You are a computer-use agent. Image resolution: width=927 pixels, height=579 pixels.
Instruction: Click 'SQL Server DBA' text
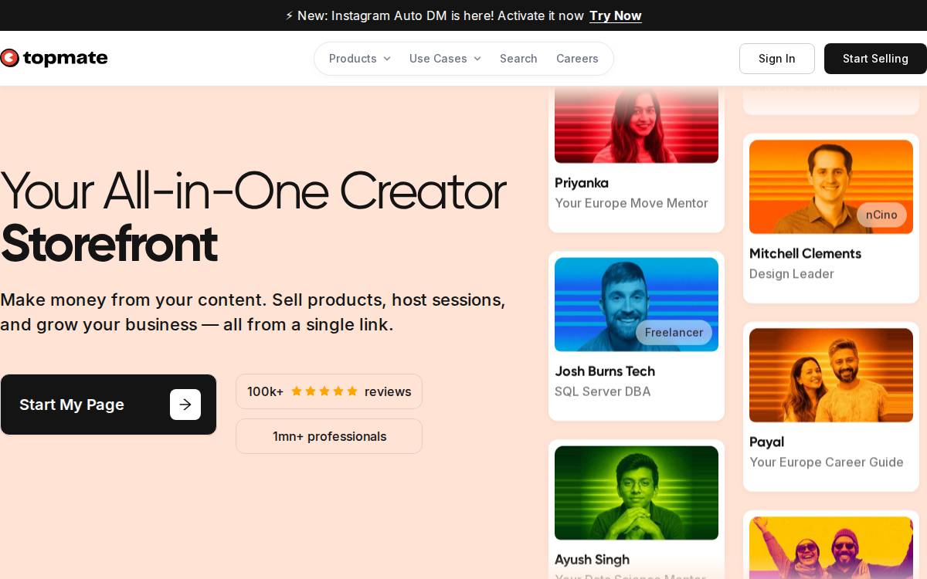(603, 391)
